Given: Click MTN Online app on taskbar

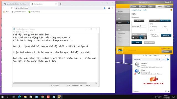Looking at the screenshot, I should pyautogui.click(x=59, y=97).
